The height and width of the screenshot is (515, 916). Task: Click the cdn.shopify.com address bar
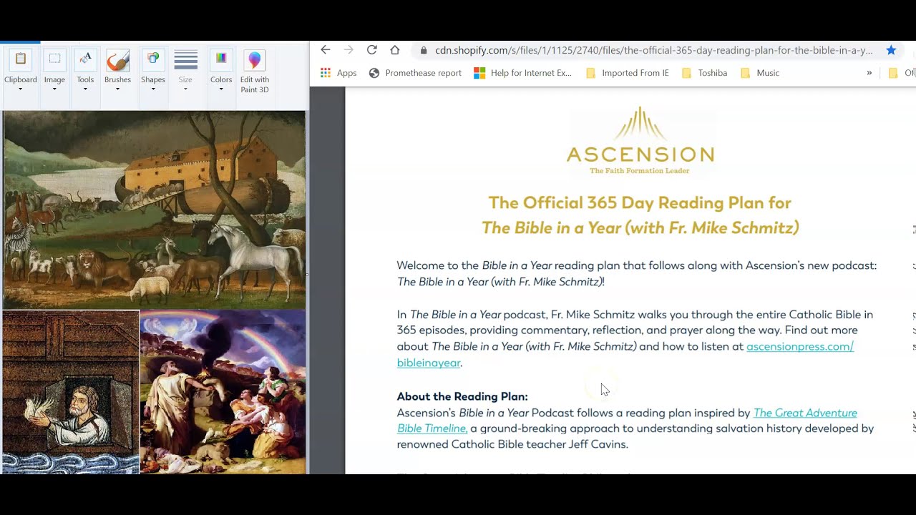pyautogui.click(x=653, y=50)
